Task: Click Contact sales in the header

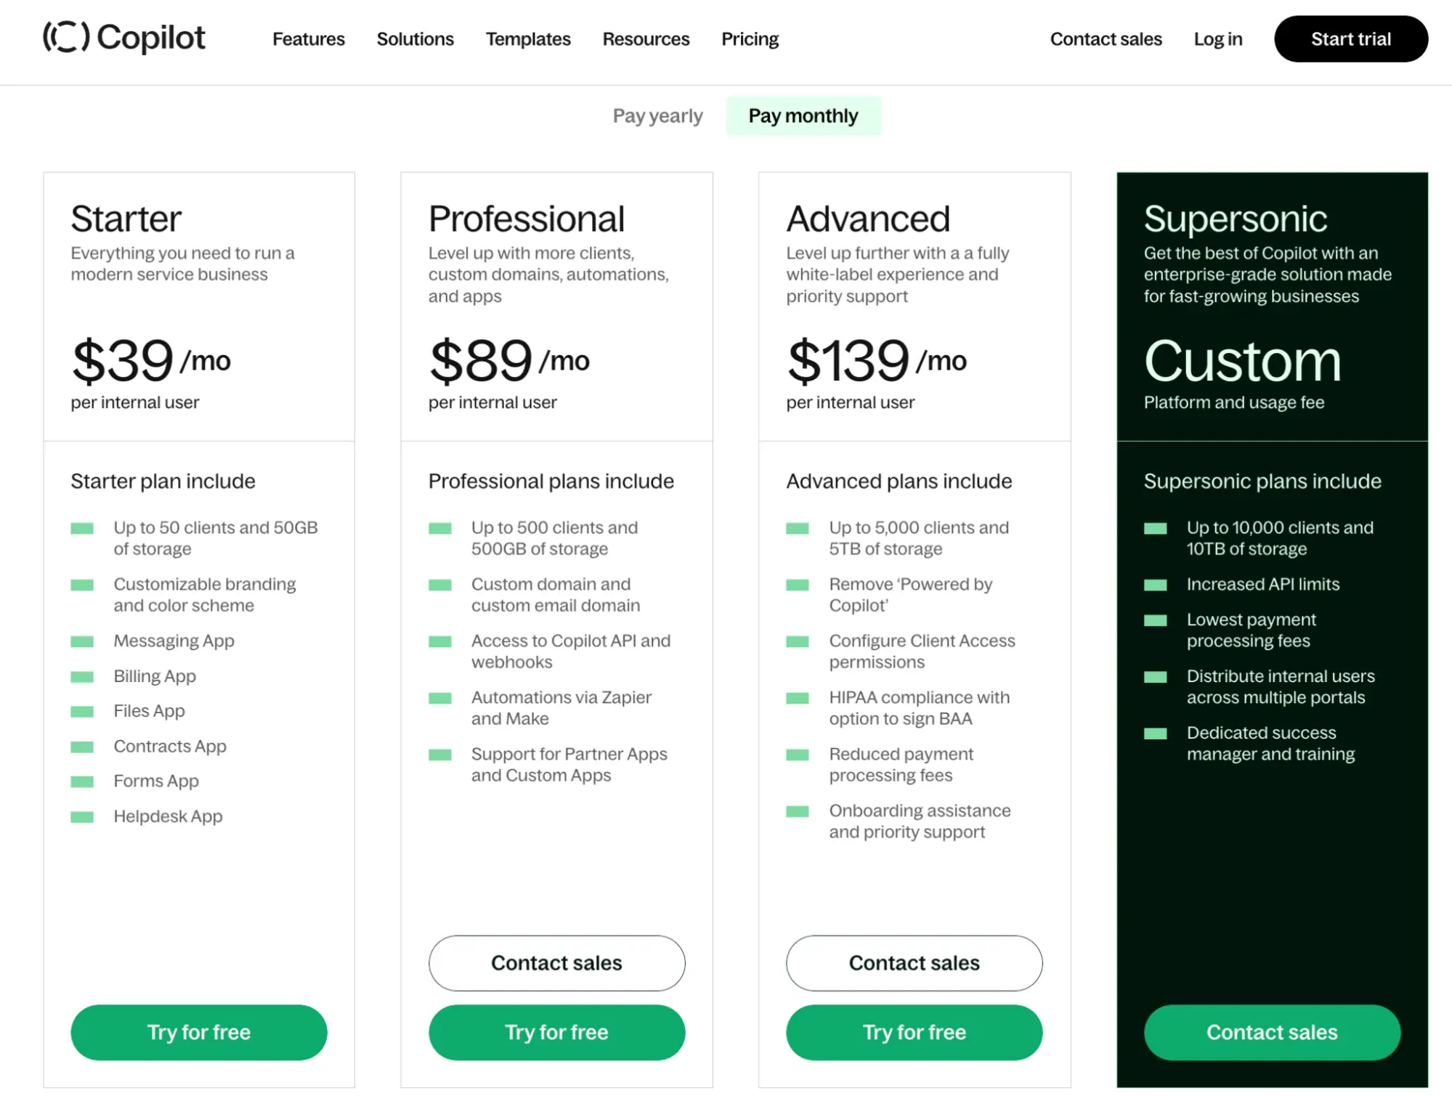Action: [1106, 39]
